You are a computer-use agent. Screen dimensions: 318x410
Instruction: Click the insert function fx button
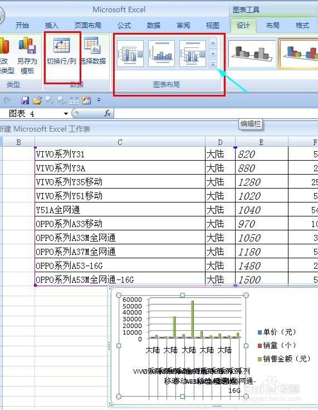(x=107, y=113)
